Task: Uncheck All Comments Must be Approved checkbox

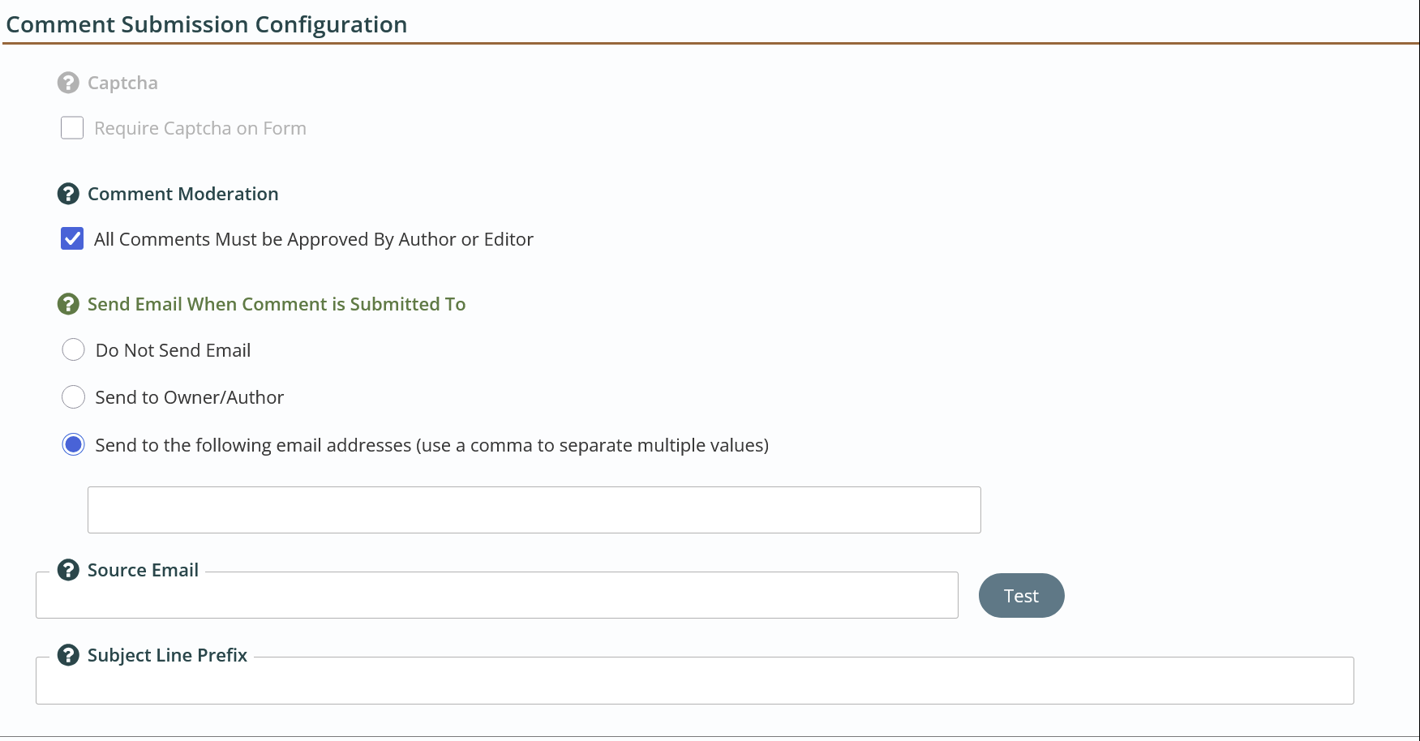Action: coord(72,238)
